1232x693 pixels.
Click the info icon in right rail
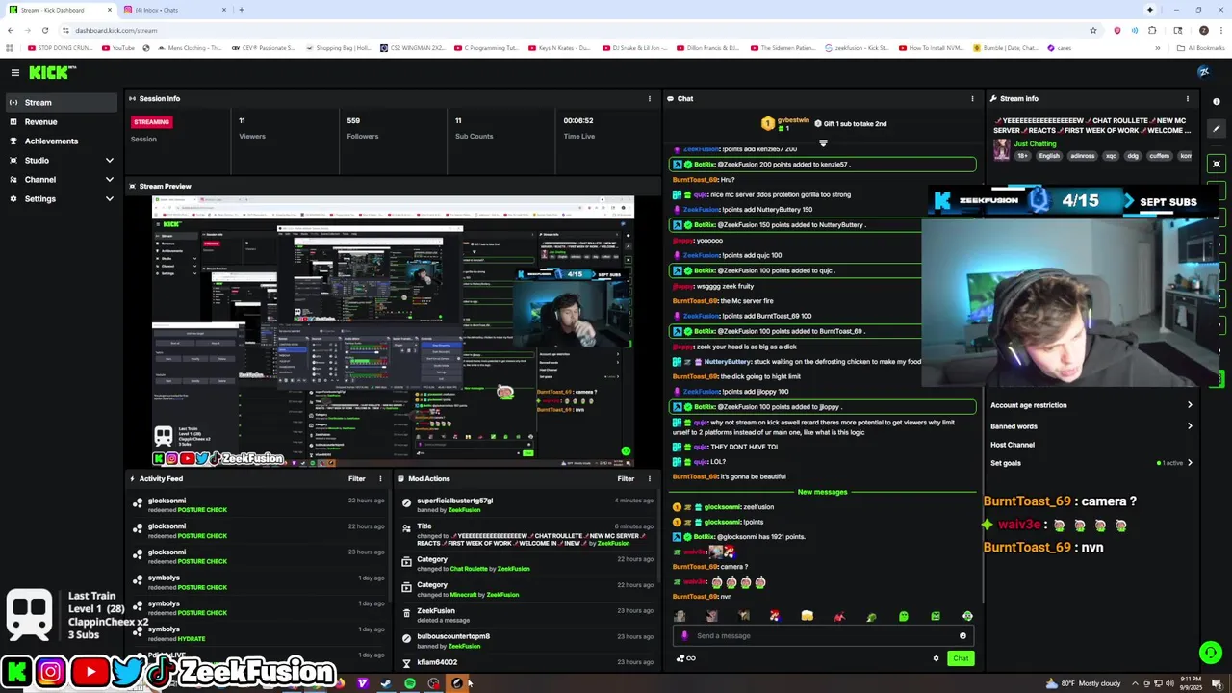tap(1217, 101)
